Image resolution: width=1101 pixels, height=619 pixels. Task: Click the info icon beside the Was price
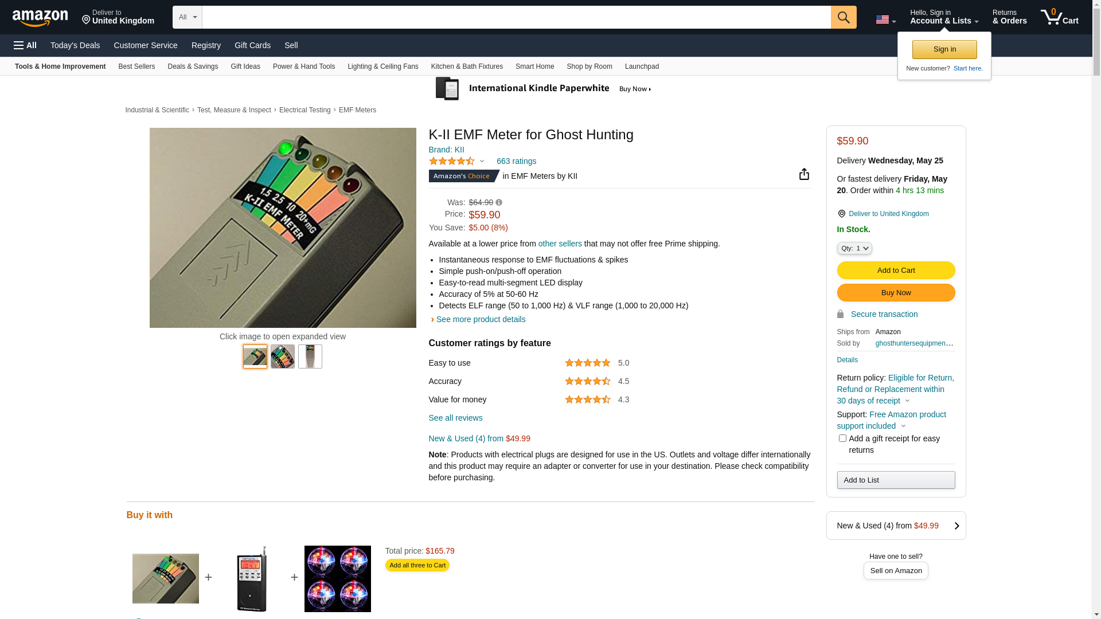click(499, 202)
